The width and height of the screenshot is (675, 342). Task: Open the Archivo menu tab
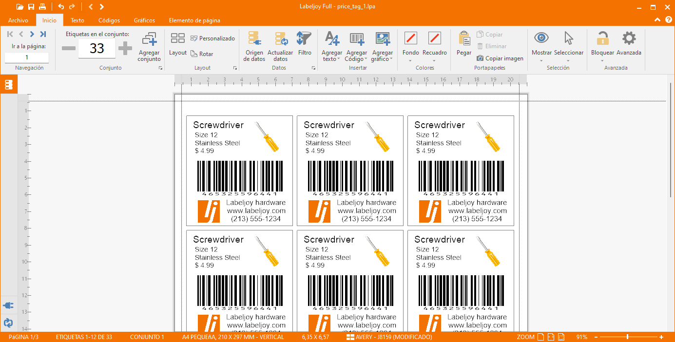point(19,20)
